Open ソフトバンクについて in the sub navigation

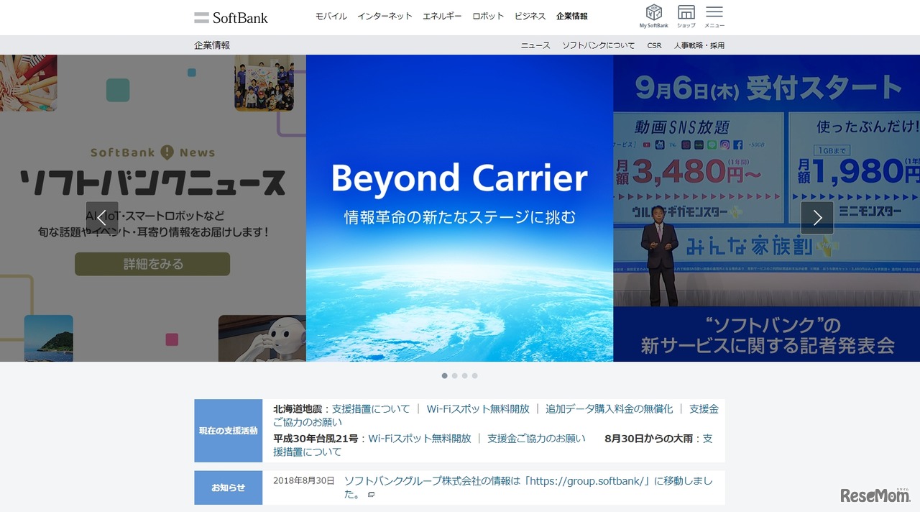pyautogui.click(x=599, y=45)
